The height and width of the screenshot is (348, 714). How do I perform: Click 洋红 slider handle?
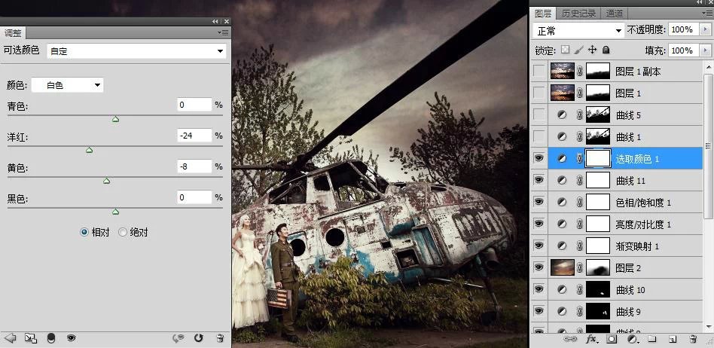[x=89, y=150]
